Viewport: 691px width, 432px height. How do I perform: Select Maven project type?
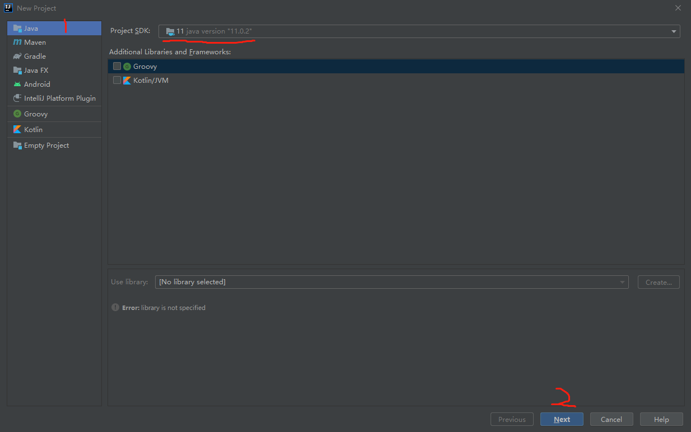[54, 42]
